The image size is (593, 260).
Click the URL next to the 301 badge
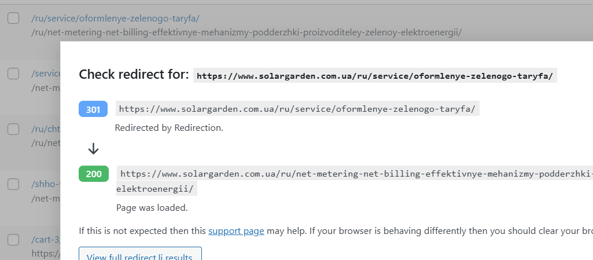click(x=297, y=109)
